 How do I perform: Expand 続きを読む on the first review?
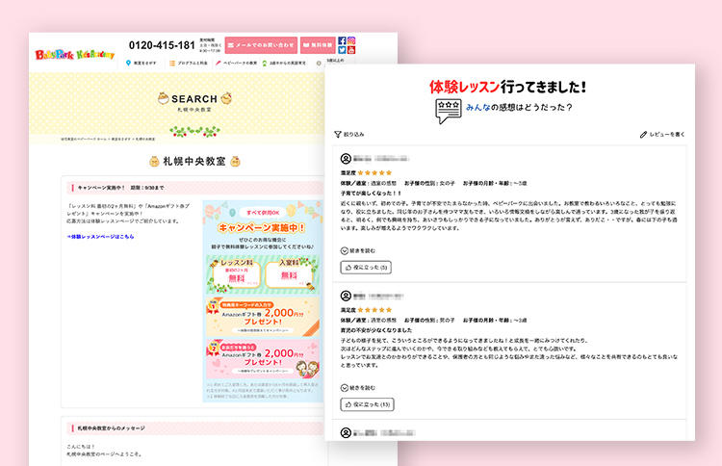(359, 250)
